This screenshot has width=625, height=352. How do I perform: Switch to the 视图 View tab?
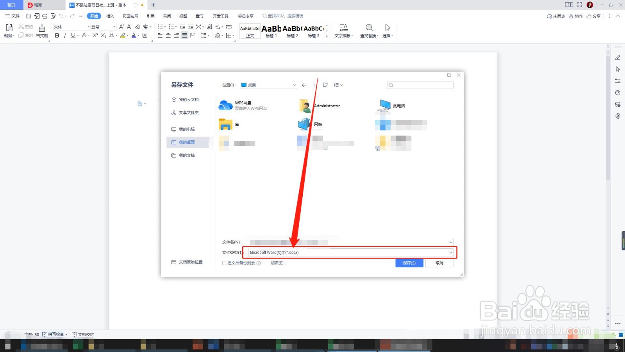pos(183,16)
